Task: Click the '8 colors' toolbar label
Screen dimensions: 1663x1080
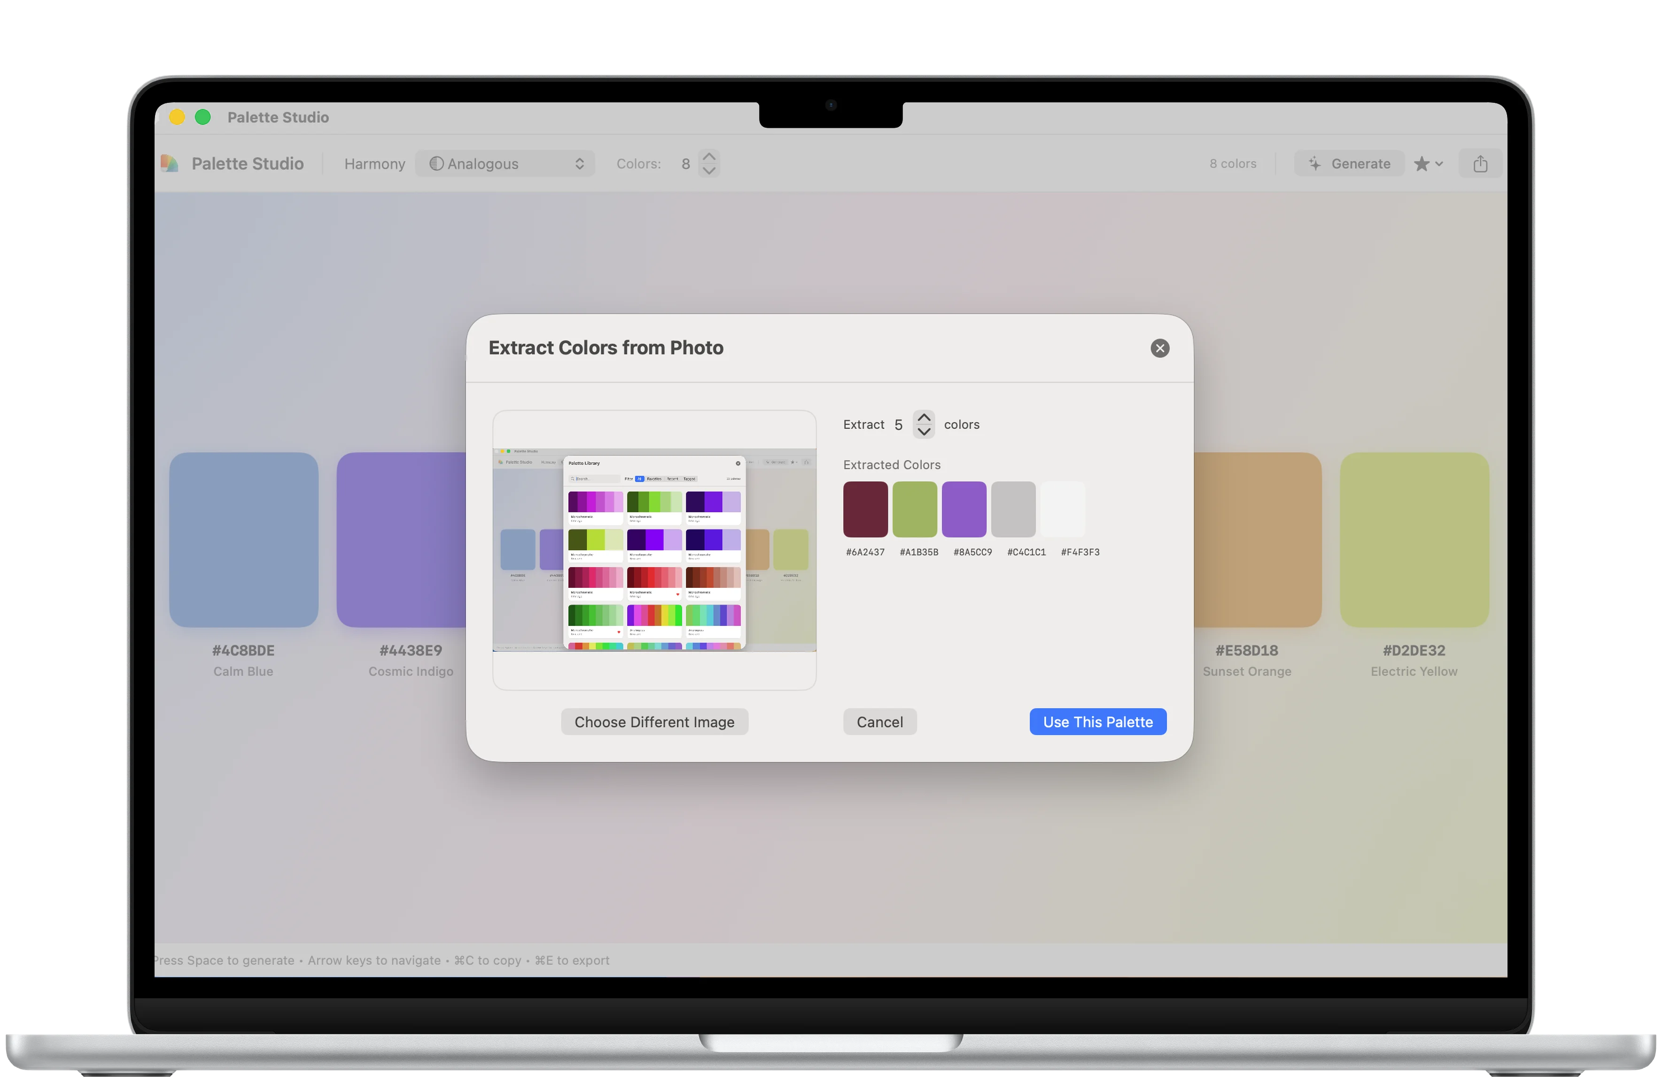Action: (x=1233, y=163)
